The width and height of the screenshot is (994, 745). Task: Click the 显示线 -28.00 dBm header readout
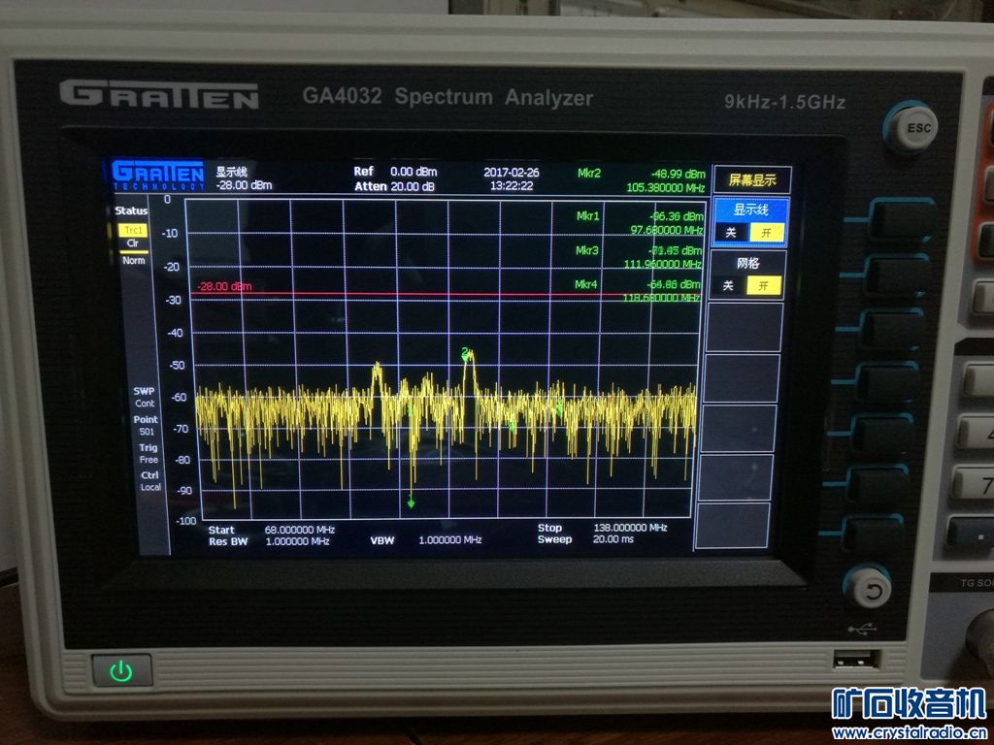click(244, 178)
